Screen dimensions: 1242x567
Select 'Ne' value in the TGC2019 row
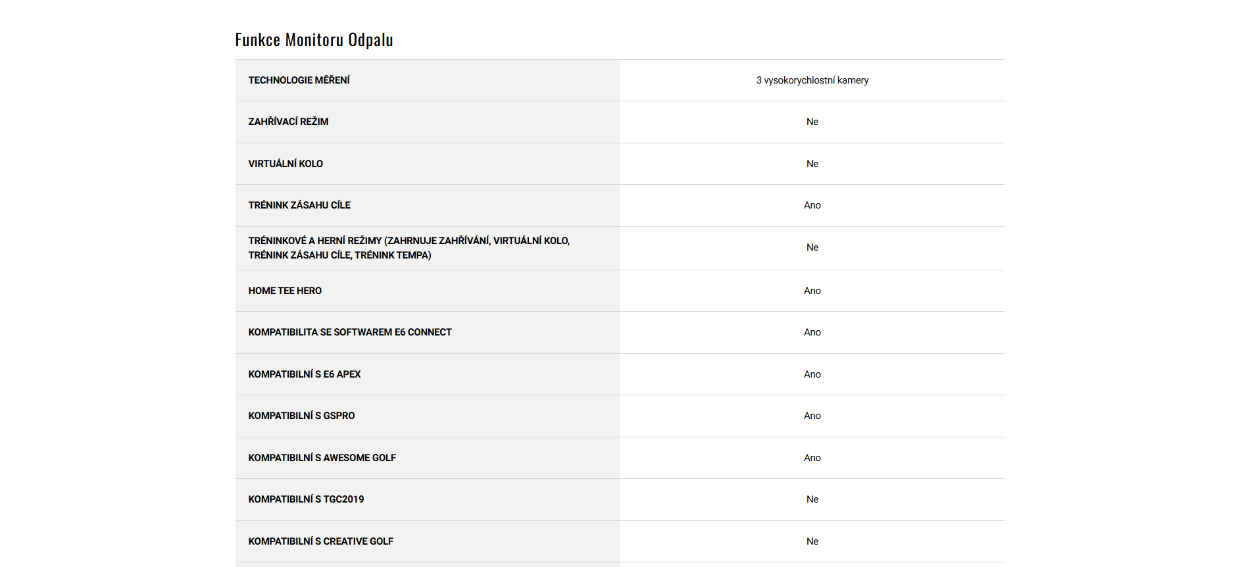point(812,499)
